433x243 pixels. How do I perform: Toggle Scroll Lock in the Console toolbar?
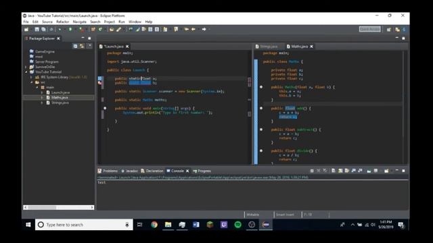click(340, 171)
